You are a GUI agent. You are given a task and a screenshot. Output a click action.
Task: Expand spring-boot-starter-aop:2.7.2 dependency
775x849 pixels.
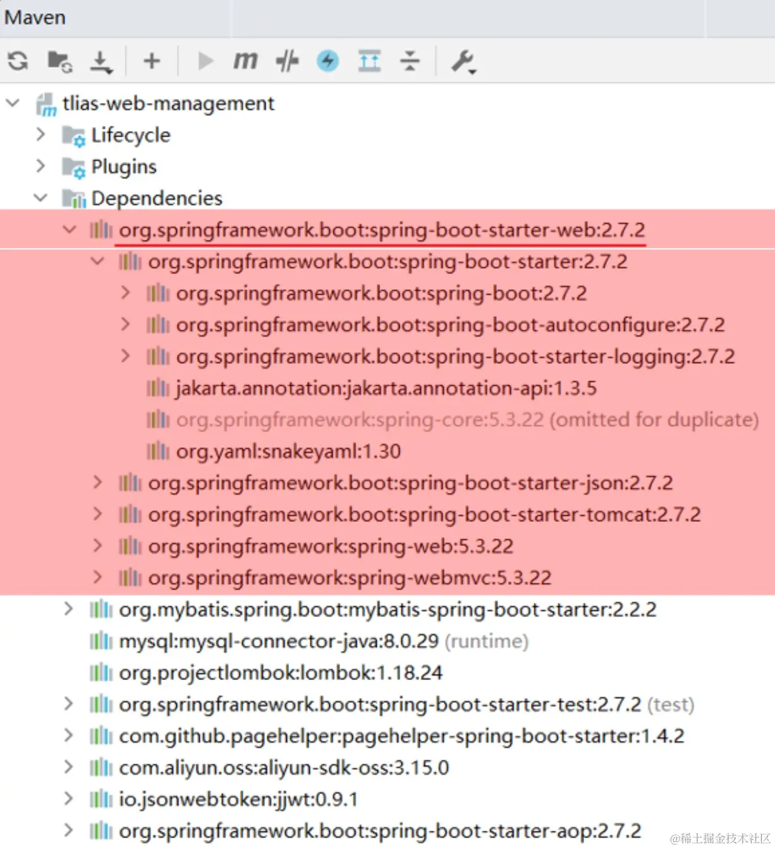69,831
